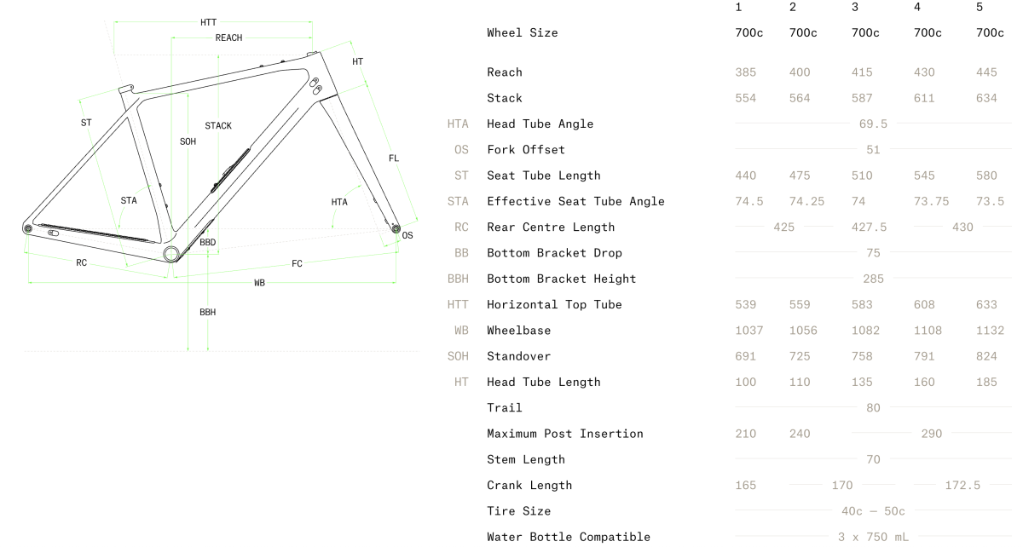The image size is (1023, 547).
Task: Click the Water Bottle Compatible row label
Action: (x=569, y=537)
